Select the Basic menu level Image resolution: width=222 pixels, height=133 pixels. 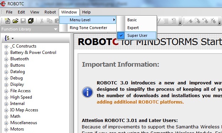(137, 20)
